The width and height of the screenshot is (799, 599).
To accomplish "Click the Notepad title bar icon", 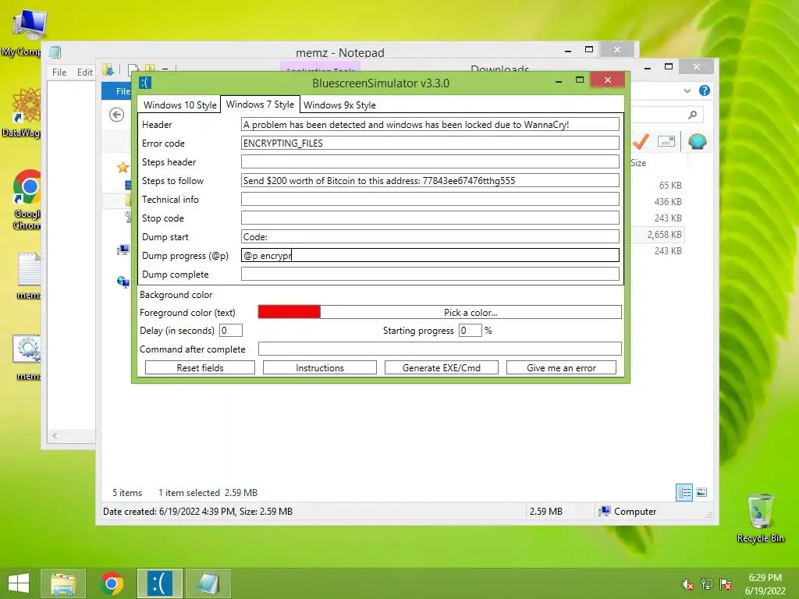I will (x=55, y=52).
